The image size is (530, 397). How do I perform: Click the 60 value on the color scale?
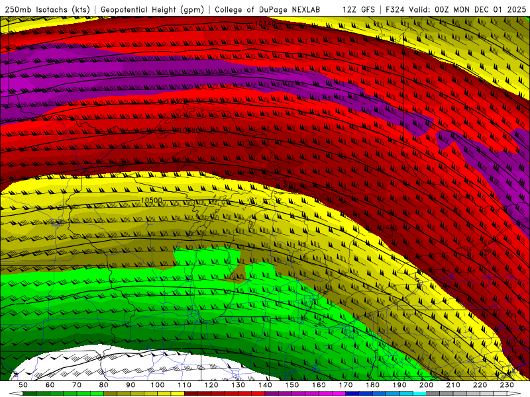coord(50,385)
